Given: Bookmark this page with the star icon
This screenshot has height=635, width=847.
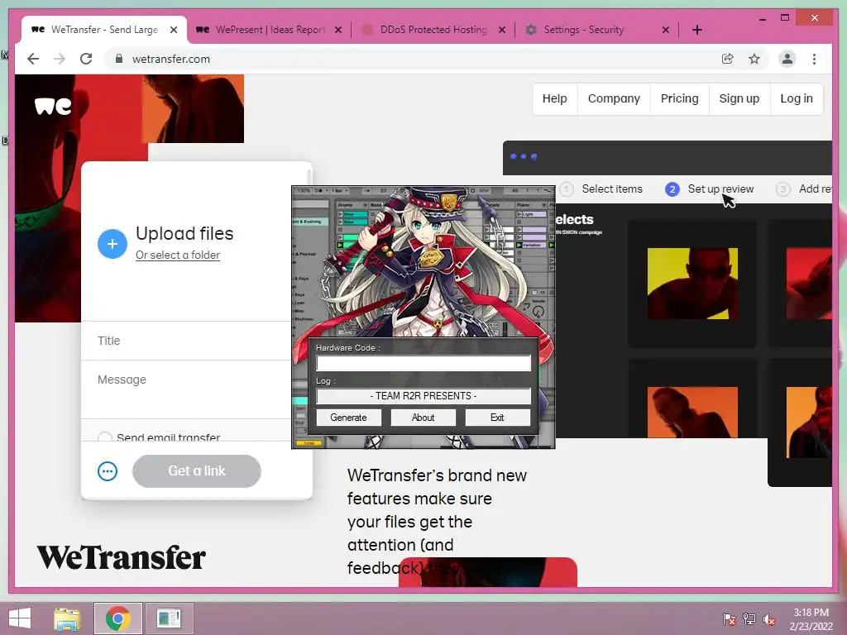Looking at the screenshot, I should point(754,59).
